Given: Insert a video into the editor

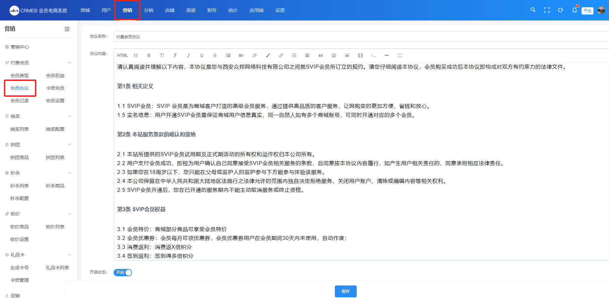Looking at the screenshot, I should pyautogui.click(x=360, y=55).
